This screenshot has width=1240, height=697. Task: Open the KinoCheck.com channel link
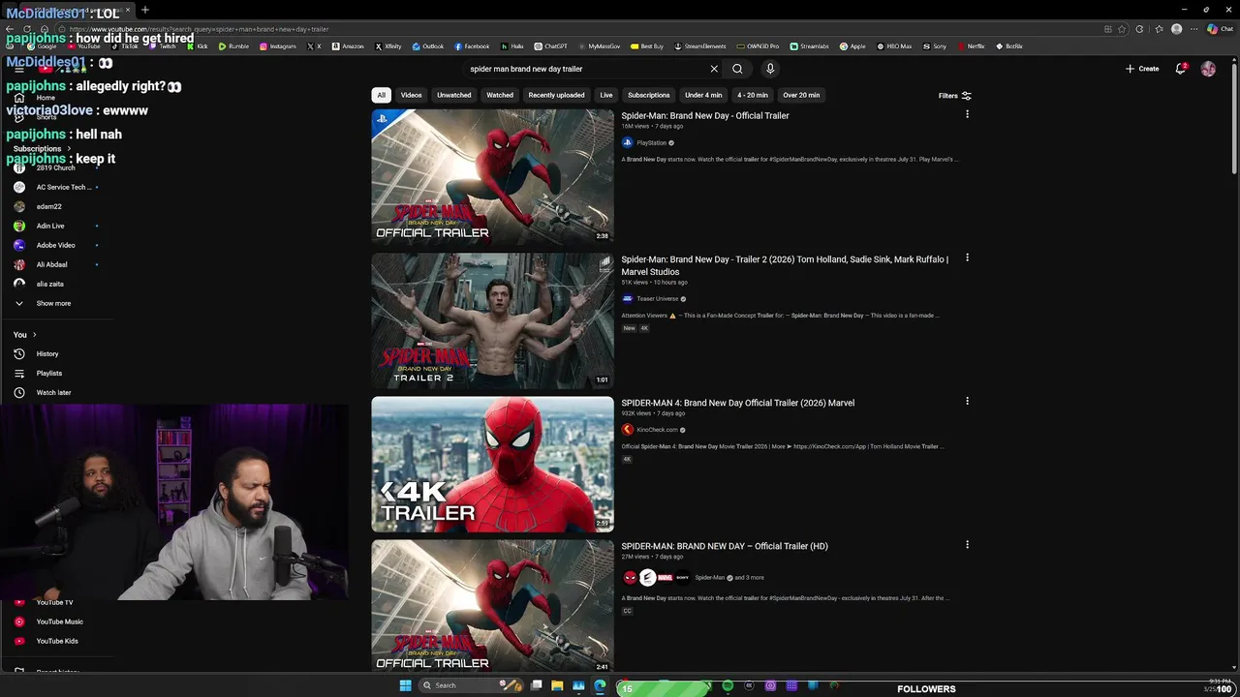pos(657,430)
